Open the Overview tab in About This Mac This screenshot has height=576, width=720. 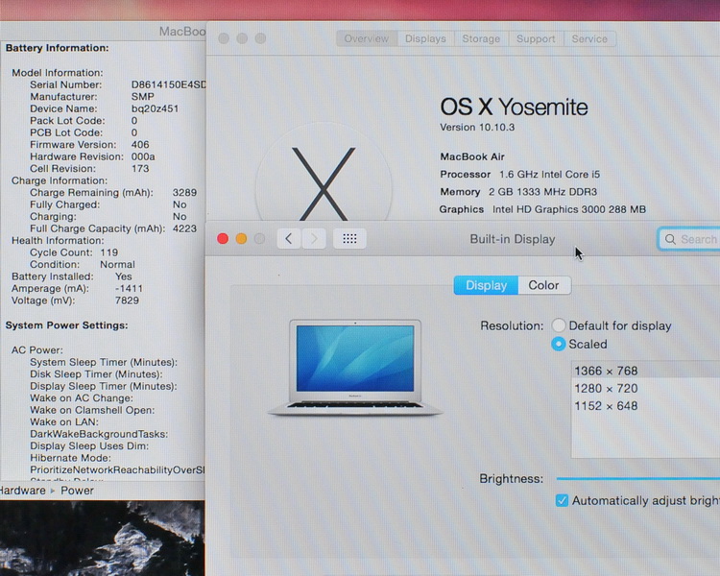click(367, 38)
